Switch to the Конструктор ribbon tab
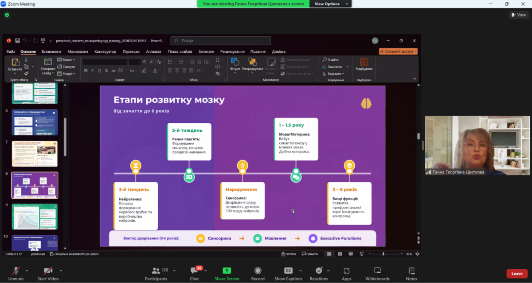The height and width of the screenshot is (283, 532). (105, 51)
